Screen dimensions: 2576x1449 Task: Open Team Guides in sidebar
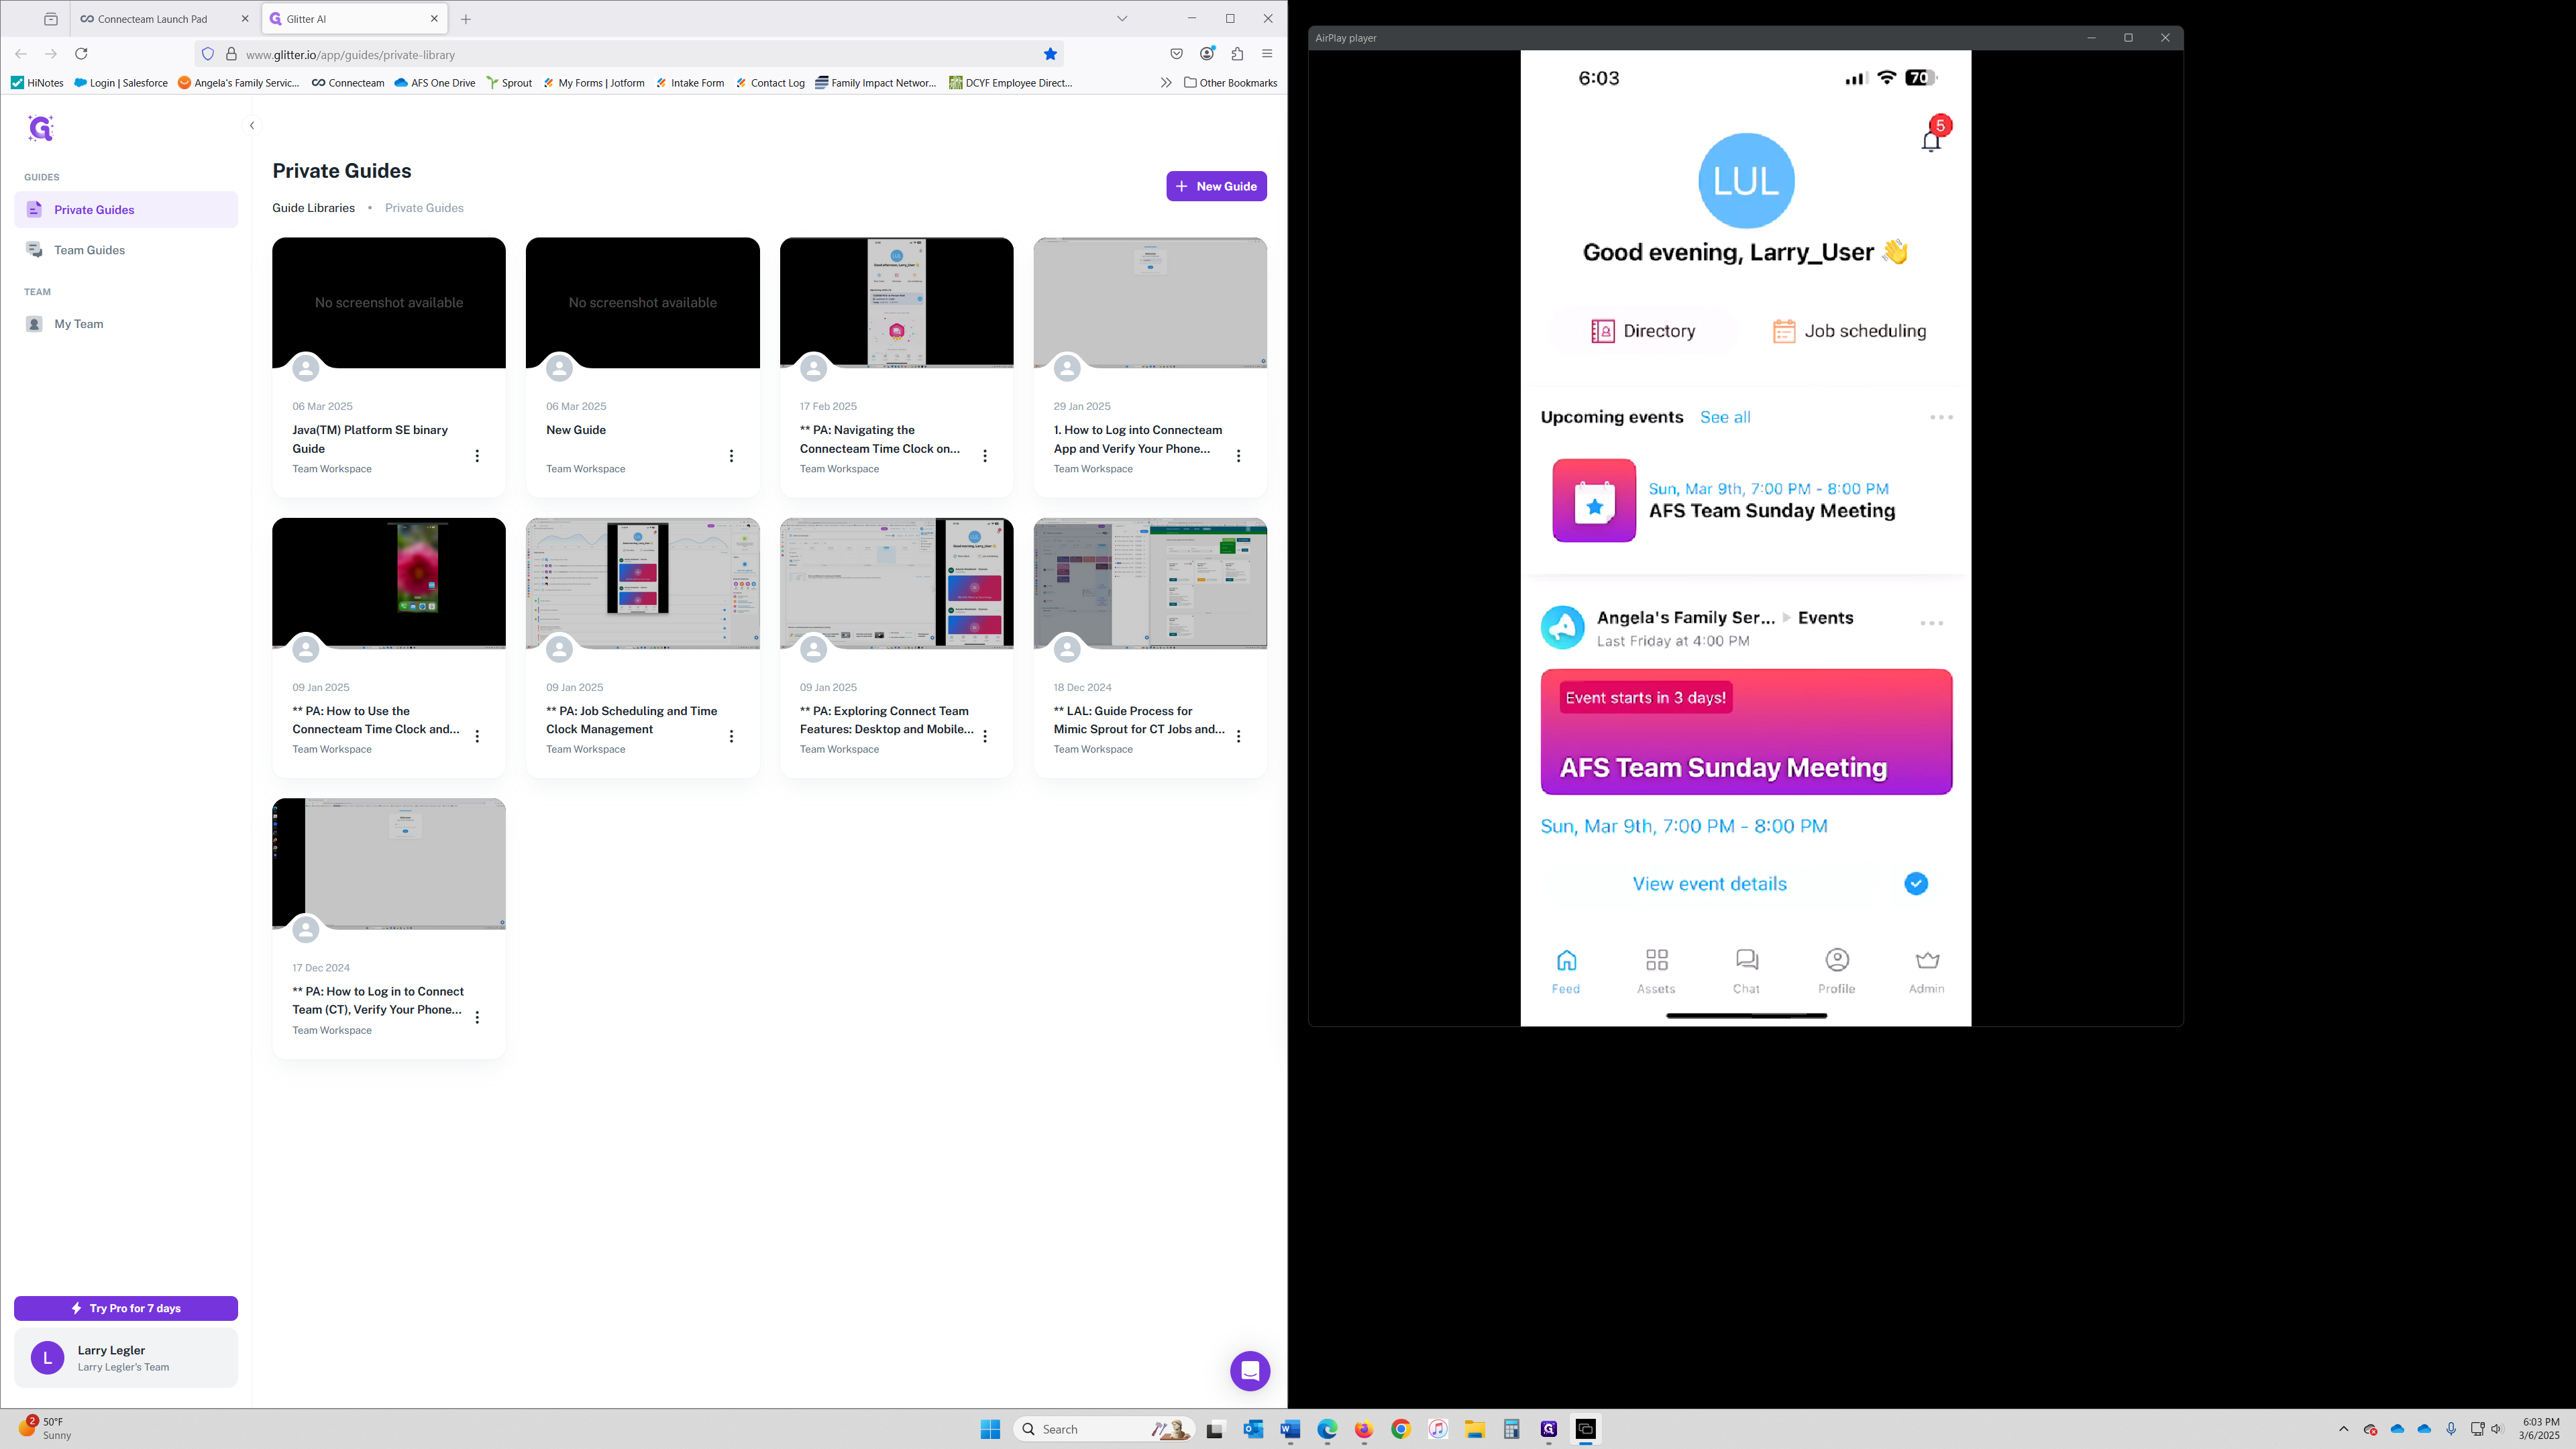click(x=126, y=250)
